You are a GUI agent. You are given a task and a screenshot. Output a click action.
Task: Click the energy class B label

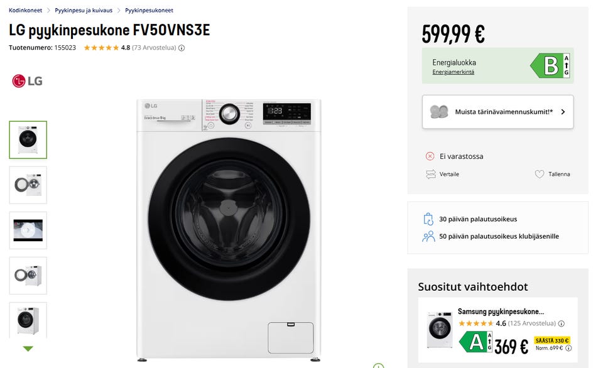point(550,66)
